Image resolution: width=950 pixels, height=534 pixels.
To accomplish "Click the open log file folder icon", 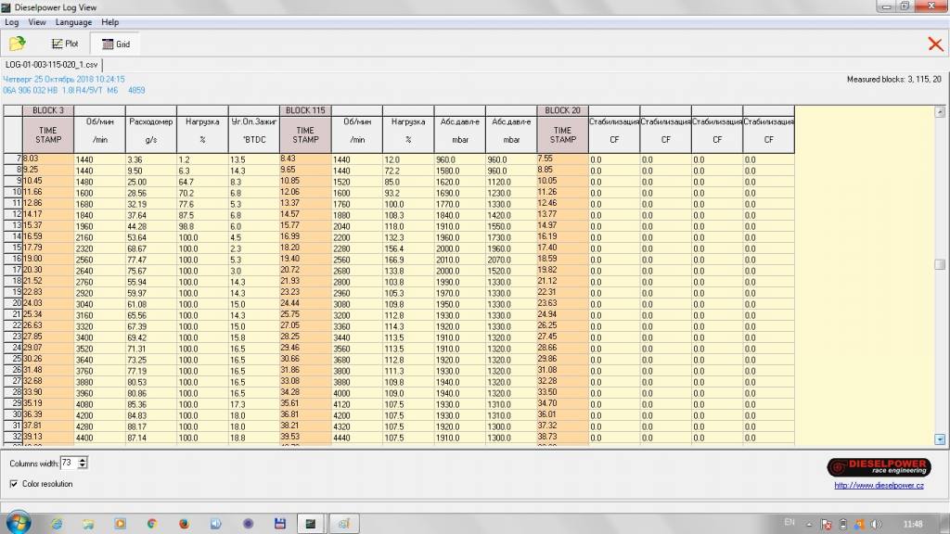I will (17, 44).
